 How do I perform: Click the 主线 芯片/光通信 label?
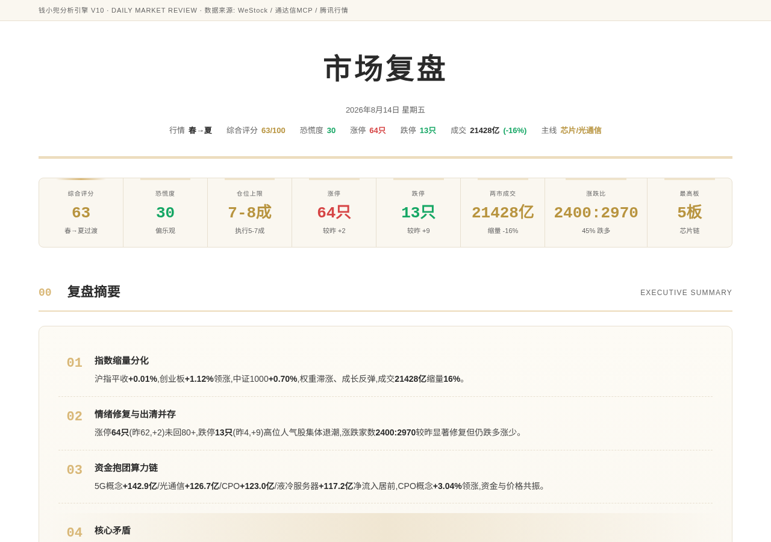pyautogui.click(x=571, y=130)
